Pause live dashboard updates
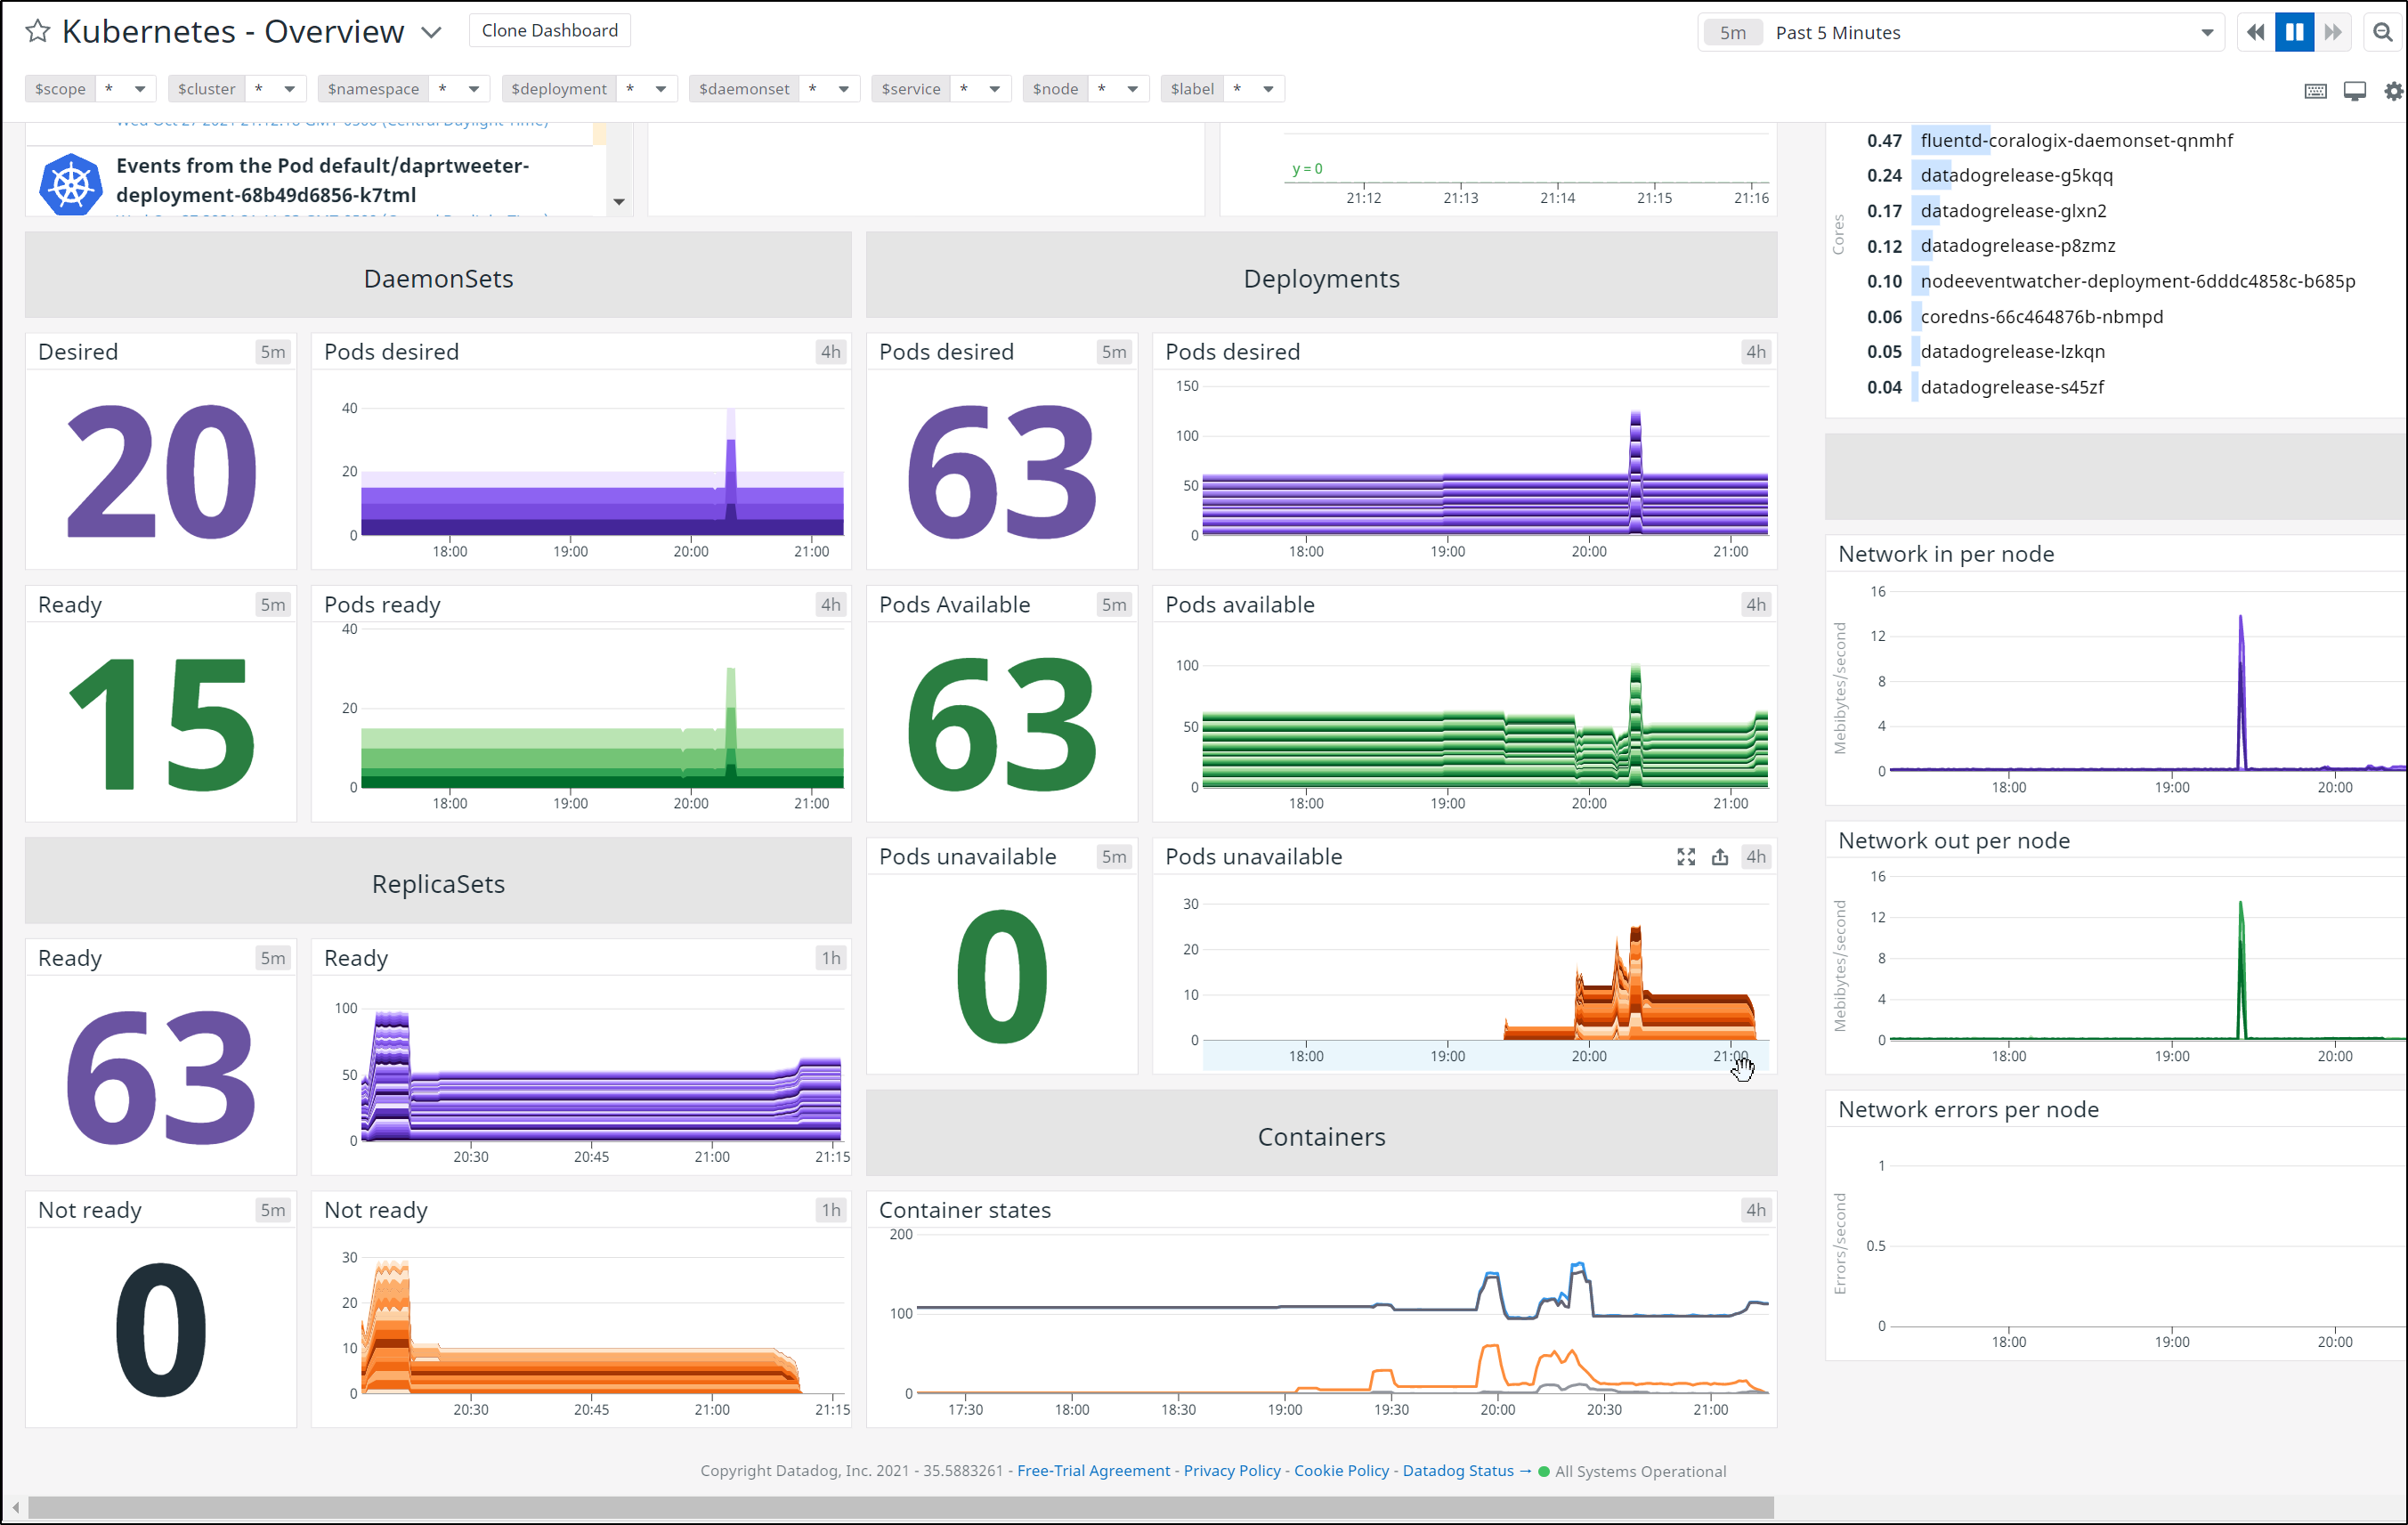The height and width of the screenshot is (1525, 2408). click(x=2294, y=32)
